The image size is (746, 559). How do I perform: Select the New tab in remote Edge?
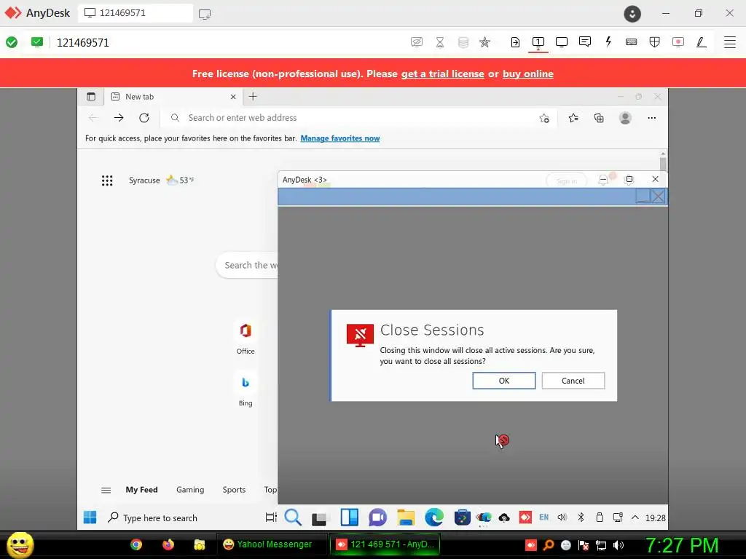point(173,97)
